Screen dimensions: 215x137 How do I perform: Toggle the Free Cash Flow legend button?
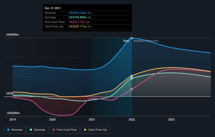tap(65, 130)
